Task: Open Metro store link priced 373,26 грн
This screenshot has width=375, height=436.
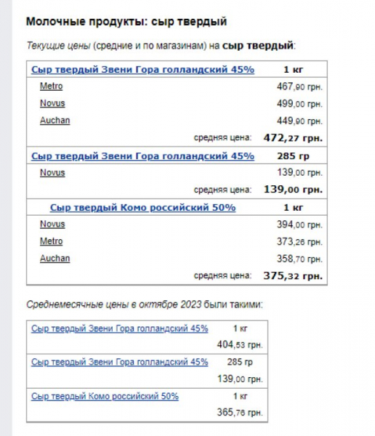Action: [51, 241]
